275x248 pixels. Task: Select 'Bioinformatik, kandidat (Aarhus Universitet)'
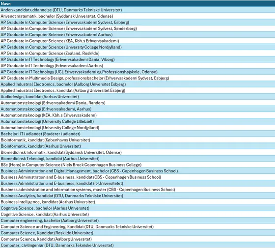click(x=137, y=146)
